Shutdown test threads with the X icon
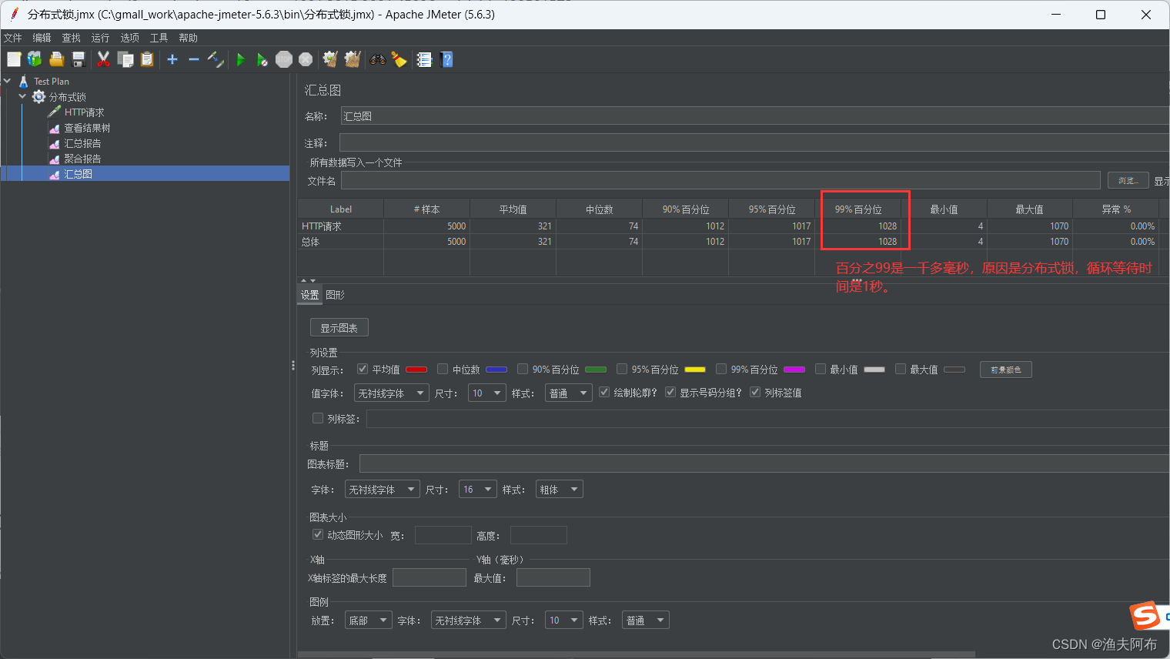The image size is (1170, 659). pyautogui.click(x=306, y=59)
